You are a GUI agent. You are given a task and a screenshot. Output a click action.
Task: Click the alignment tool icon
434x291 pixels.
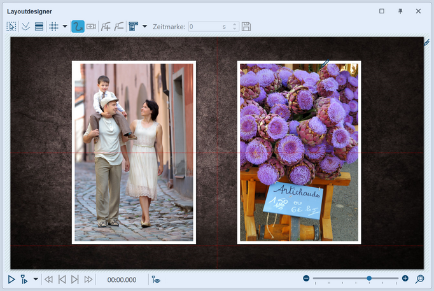(134, 27)
